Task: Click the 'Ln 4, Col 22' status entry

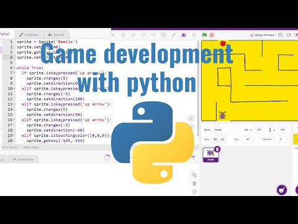Action: tap(9, 147)
